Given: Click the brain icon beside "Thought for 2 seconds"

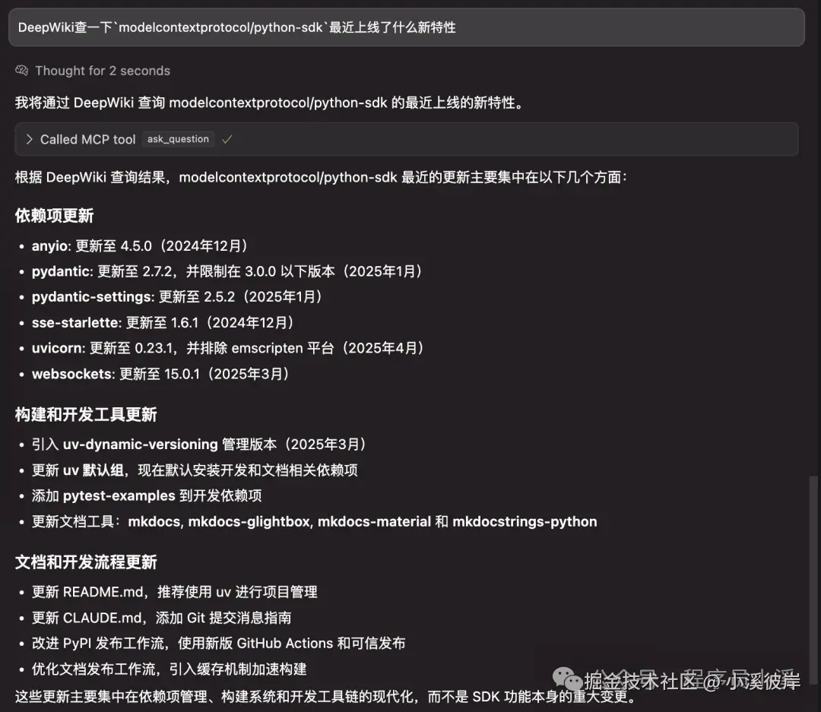Looking at the screenshot, I should pos(21,71).
